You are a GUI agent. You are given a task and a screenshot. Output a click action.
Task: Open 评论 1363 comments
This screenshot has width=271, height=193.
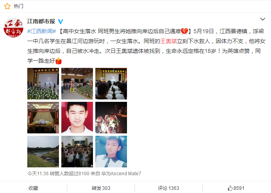169,188
